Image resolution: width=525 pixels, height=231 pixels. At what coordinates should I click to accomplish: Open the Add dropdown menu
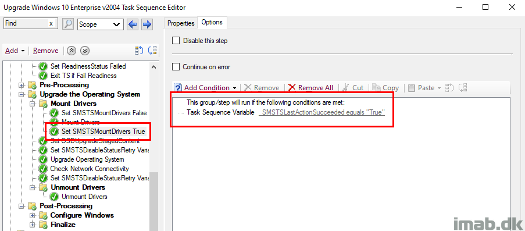coord(15,51)
